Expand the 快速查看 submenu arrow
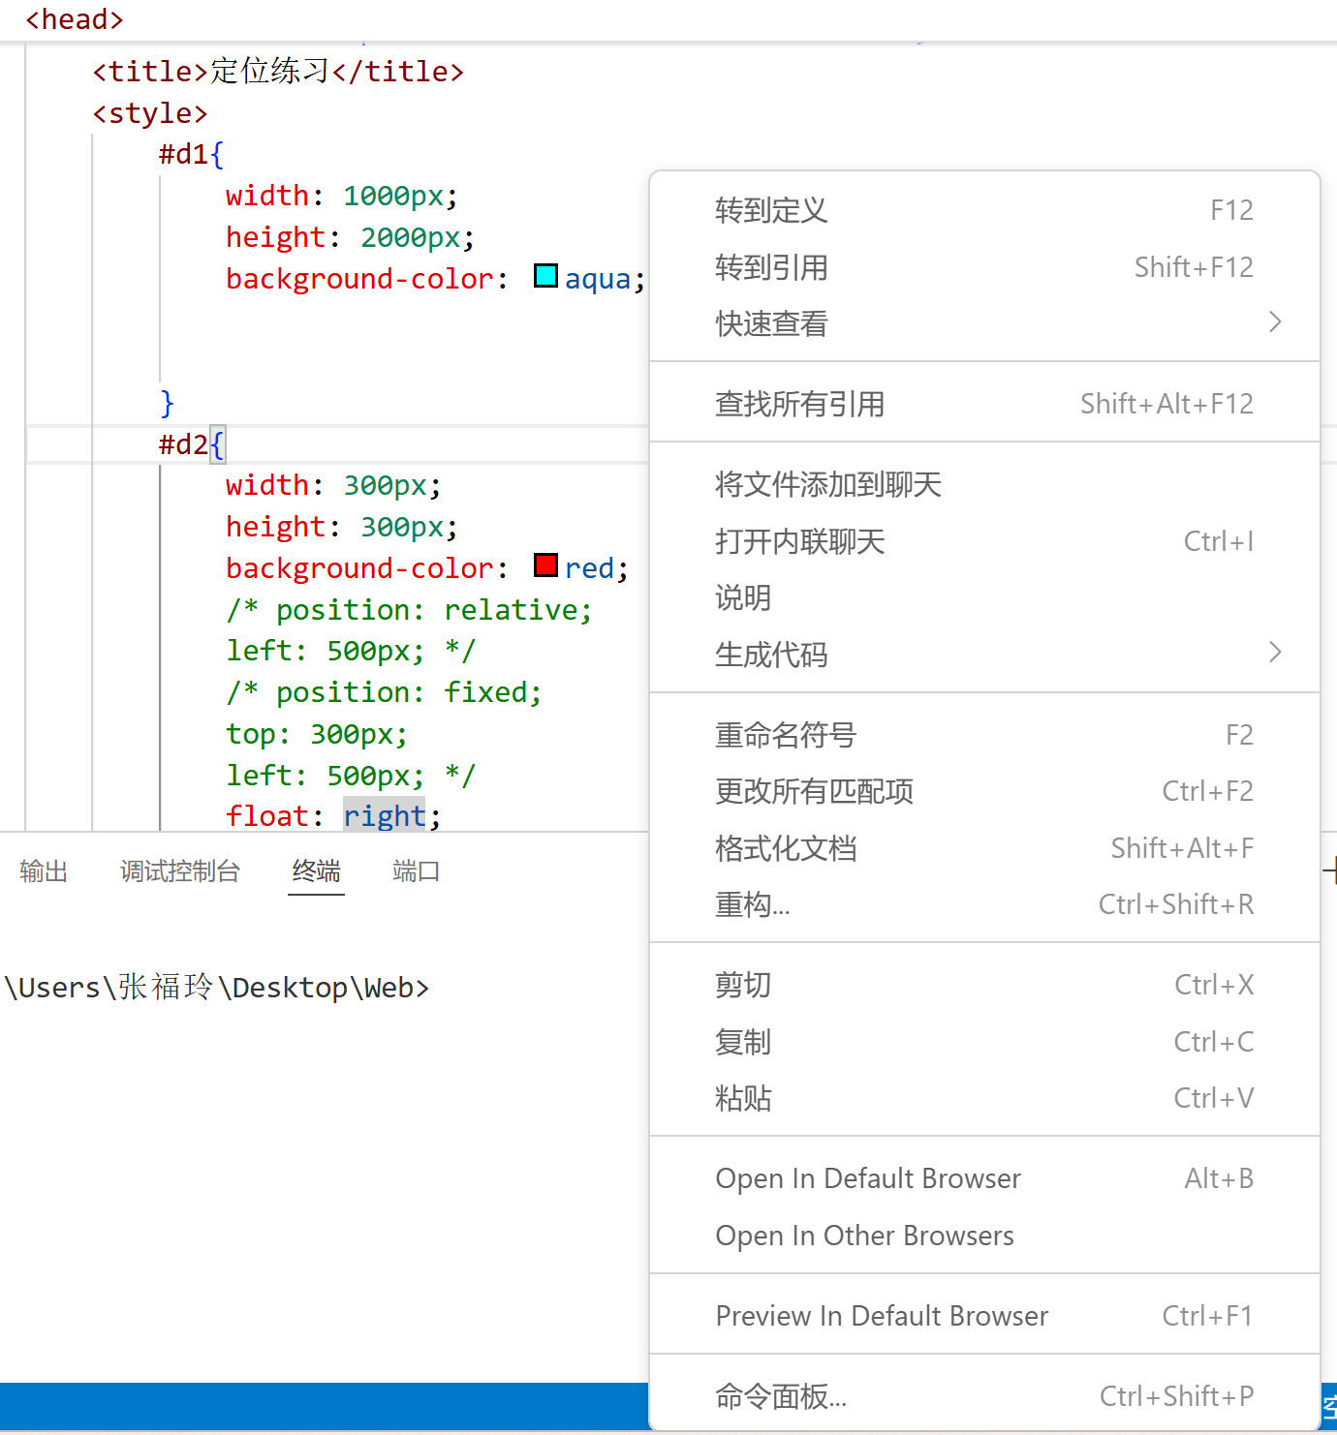Image resolution: width=1337 pixels, height=1435 pixels. pos(1275,322)
